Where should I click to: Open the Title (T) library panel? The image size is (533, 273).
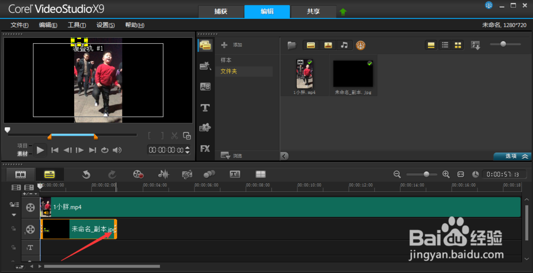click(205, 108)
